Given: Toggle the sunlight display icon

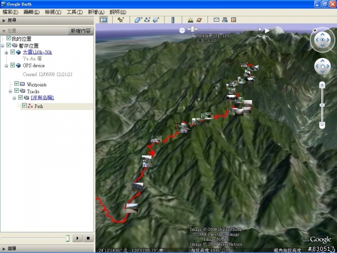Looking at the screenshot, I should coord(191,20).
